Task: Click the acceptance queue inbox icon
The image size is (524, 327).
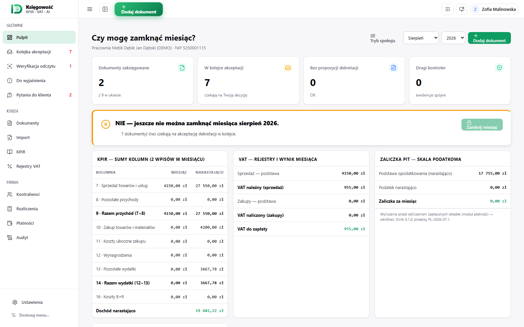Action: tap(288, 68)
